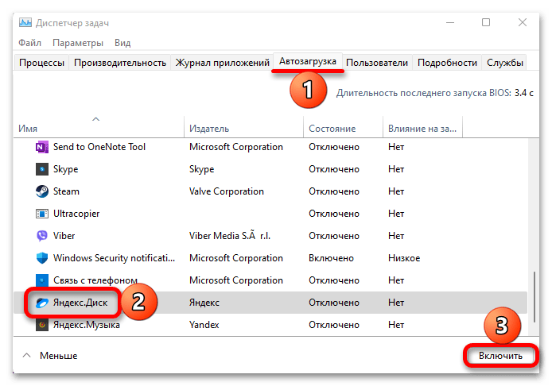Switch to the Производительность tab
Viewport: 552px width, 386px height.
coord(120,63)
